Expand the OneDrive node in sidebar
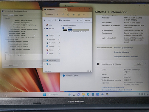Image resolution: width=149 pixels, height=112 pixels. pyautogui.click(x=45, y=29)
